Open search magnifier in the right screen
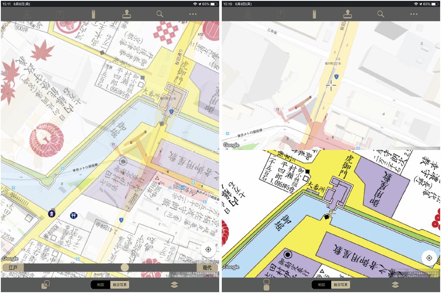Viewport: 441px width, 293px height. (x=381, y=14)
